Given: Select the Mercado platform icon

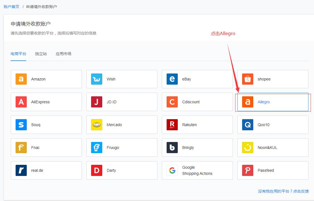Looking at the screenshot, I should tap(96, 125).
